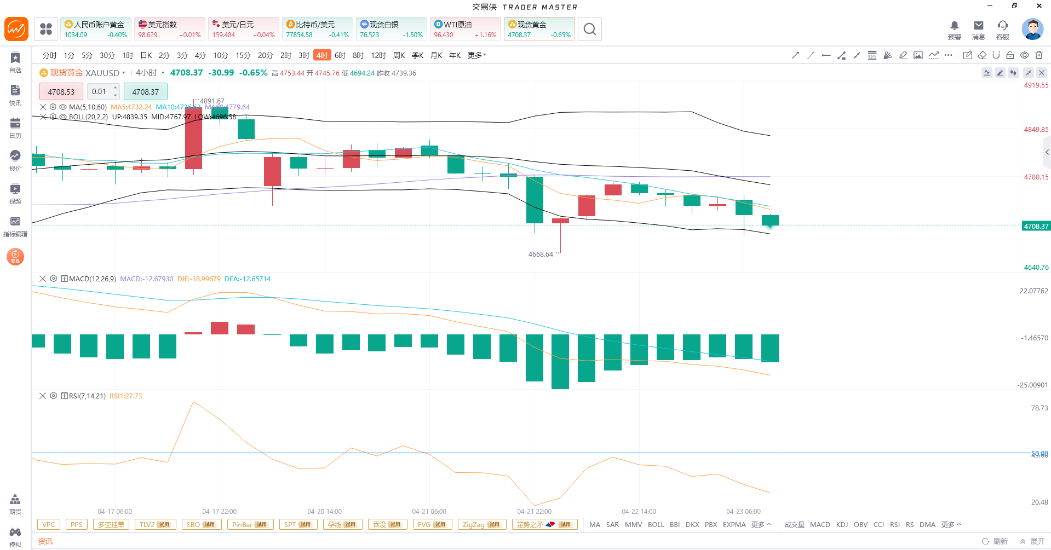Expand the right side panel arrow
Viewport: 1051px width, 550px height.
1047,152
